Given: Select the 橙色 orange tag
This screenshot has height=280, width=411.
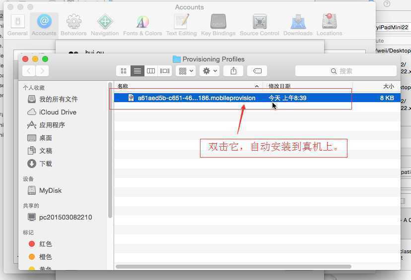Looking at the screenshot, I should [40, 257].
